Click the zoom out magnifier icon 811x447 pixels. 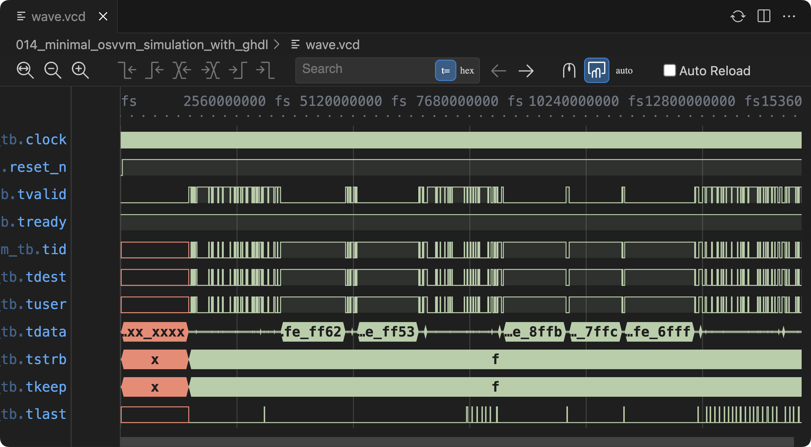53,70
